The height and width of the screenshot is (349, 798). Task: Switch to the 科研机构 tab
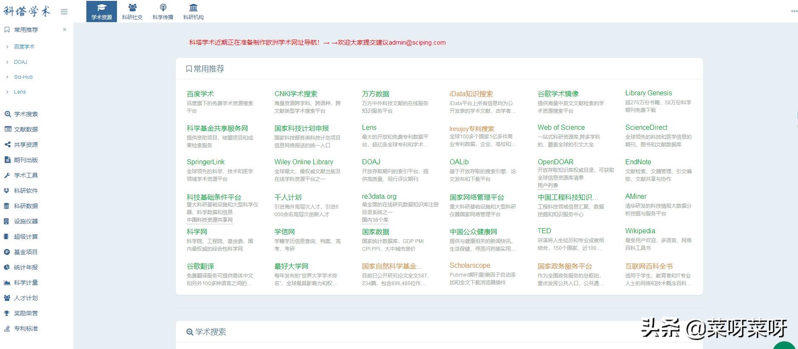194,11
